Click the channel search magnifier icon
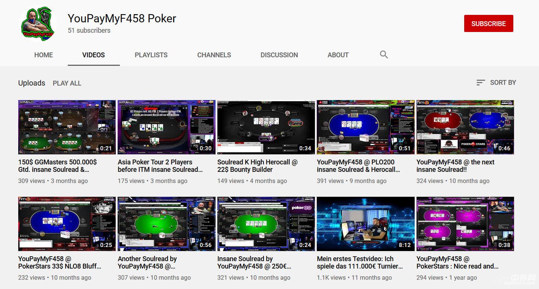The width and height of the screenshot is (539, 289). click(x=384, y=55)
